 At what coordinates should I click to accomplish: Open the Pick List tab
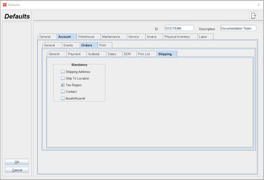(x=147, y=54)
